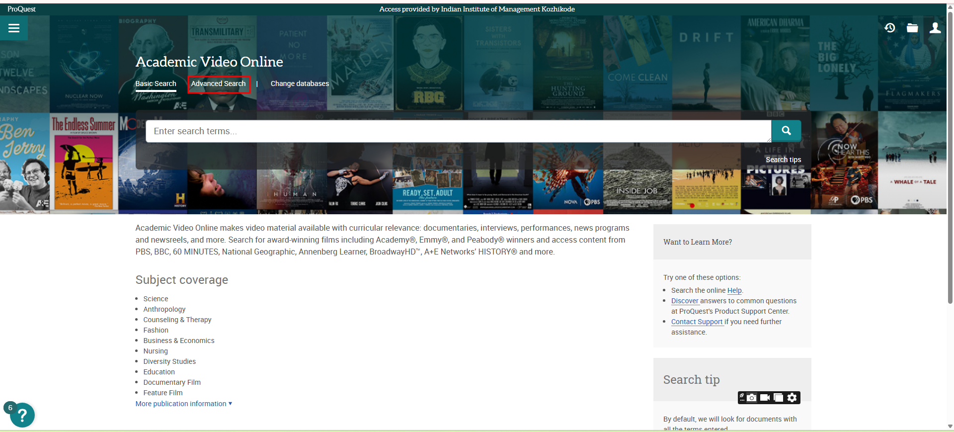Image resolution: width=954 pixels, height=432 pixels.
Task: Click the Contact Support link
Action: tap(697, 322)
